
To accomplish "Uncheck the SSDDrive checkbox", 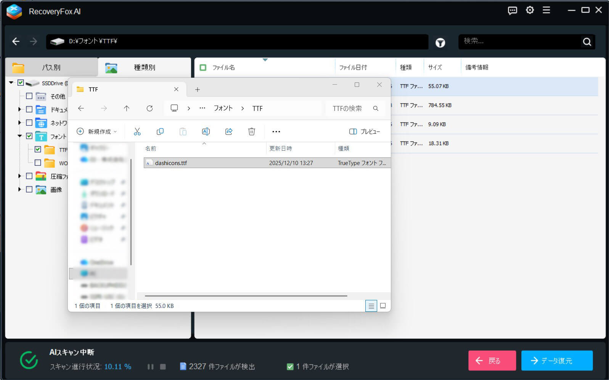I will click(x=21, y=83).
